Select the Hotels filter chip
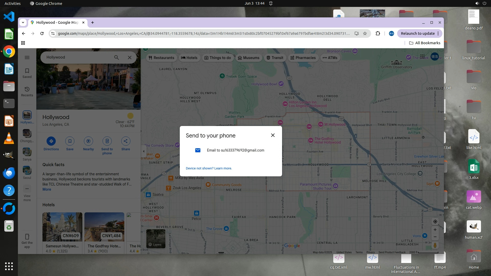This screenshot has width=491, height=276. coord(189,58)
